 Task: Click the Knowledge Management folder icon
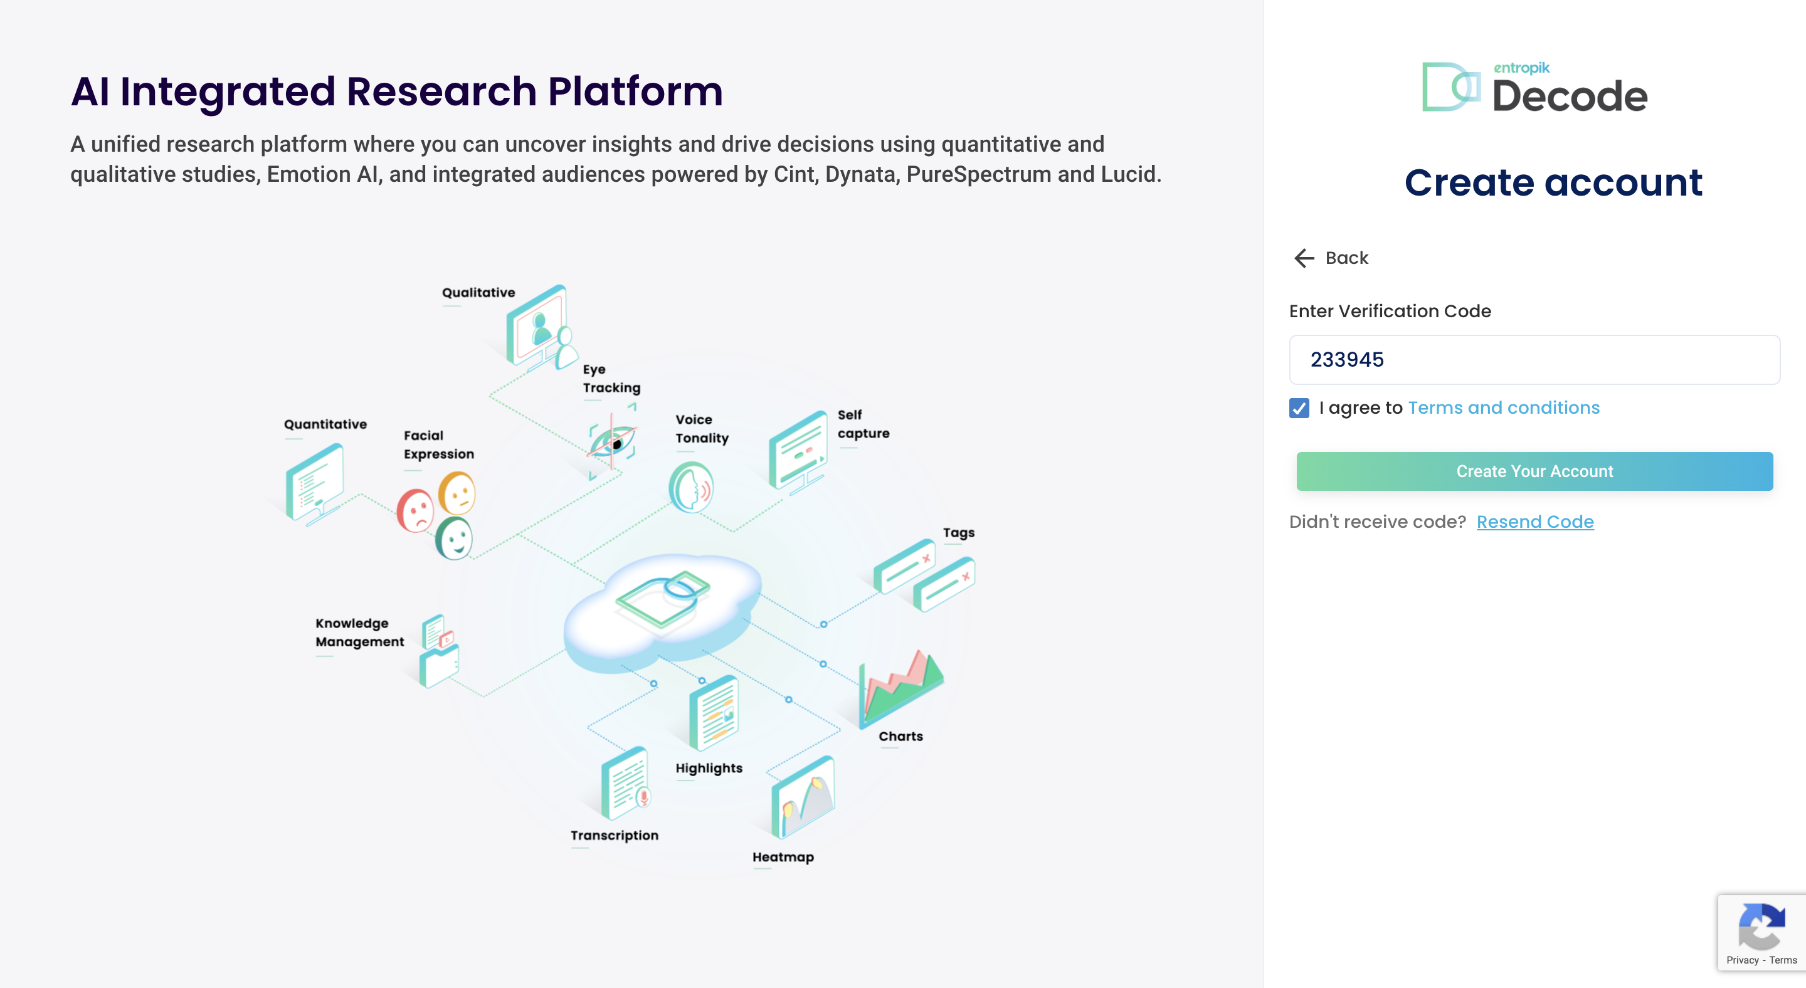[438, 651]
